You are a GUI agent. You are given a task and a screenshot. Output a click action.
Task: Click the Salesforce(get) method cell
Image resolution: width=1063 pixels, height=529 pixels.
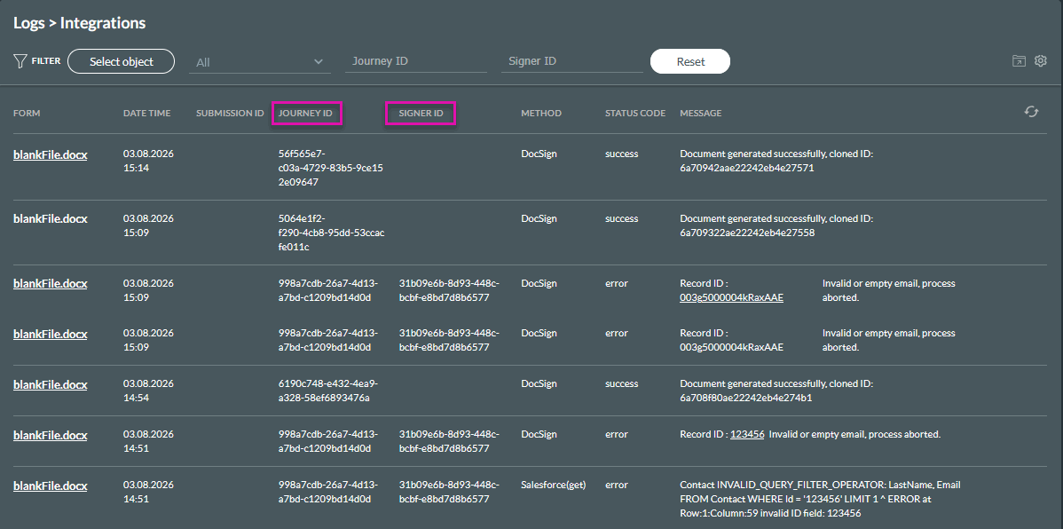pos(553,485)
